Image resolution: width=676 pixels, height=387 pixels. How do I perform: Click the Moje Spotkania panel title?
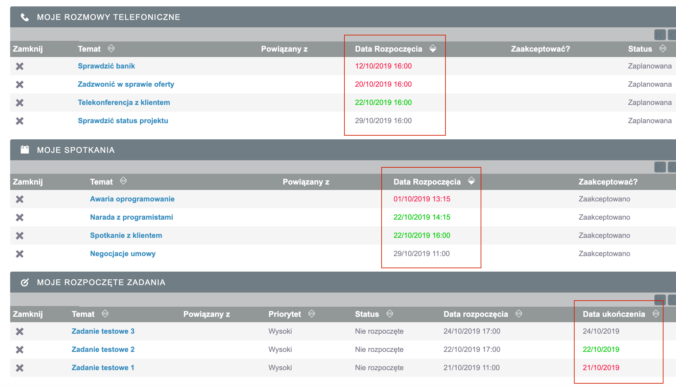tap(76, 150)
